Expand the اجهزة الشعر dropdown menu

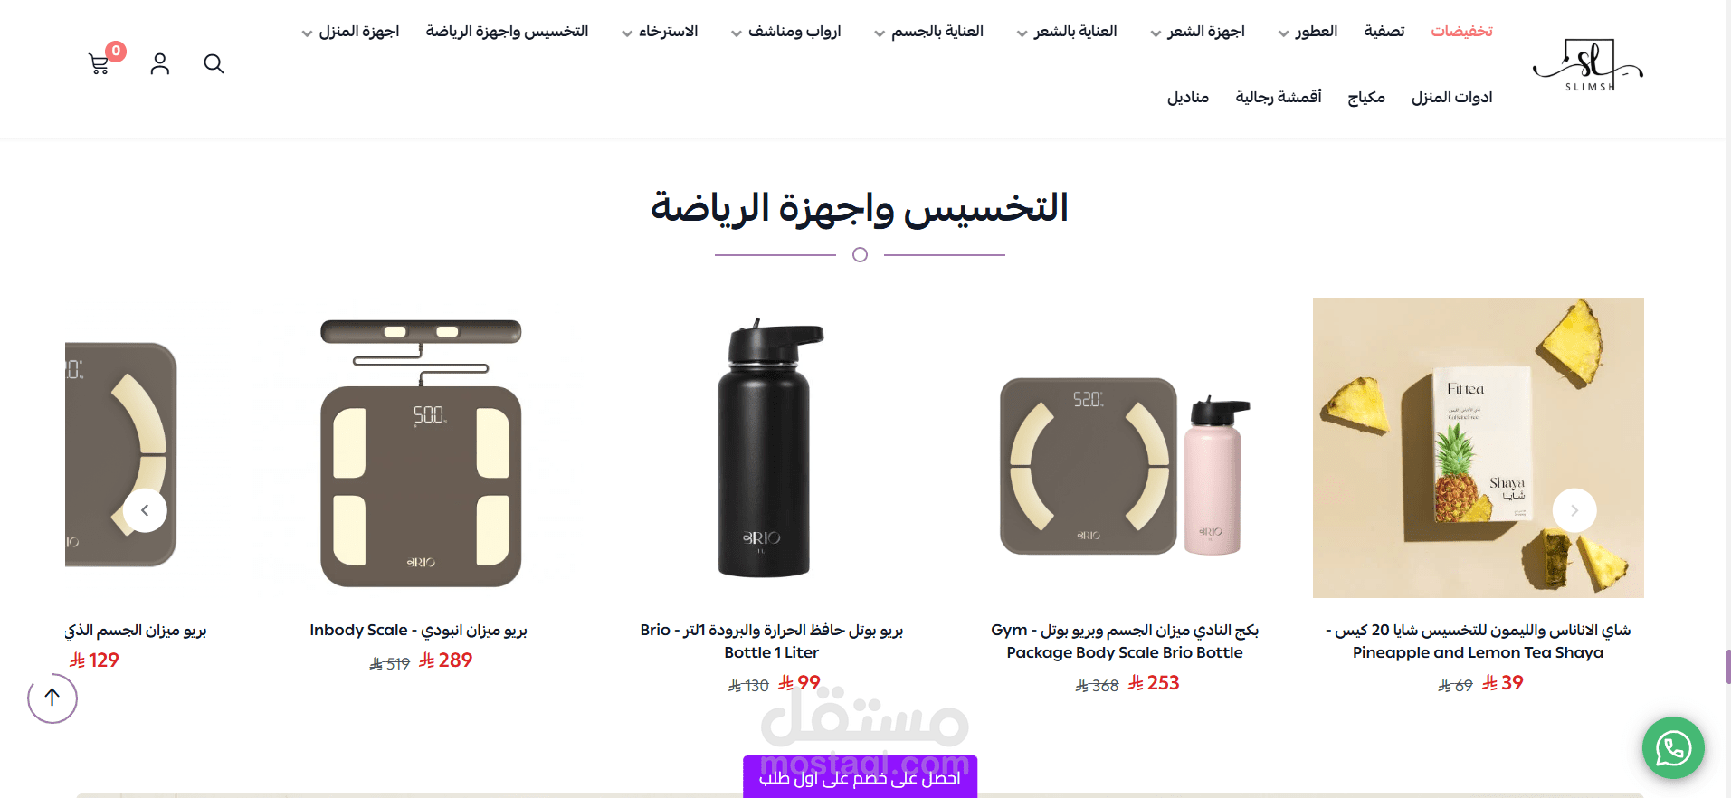tap(1197, 32)
